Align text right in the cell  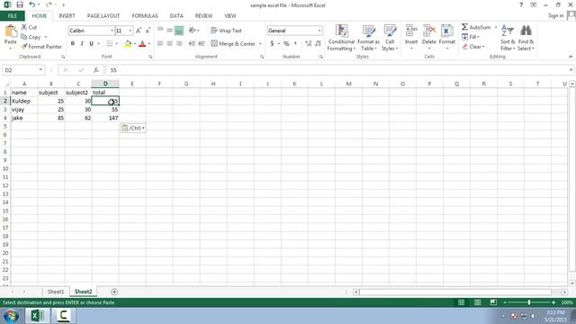(179, 44)
